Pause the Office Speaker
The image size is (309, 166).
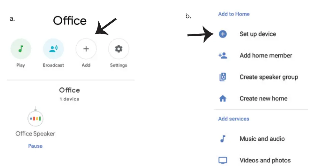pyautogui.click(x=35, y=146)
